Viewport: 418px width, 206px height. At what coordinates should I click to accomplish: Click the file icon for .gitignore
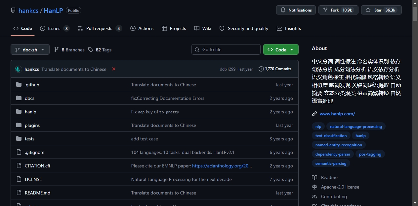pos(19,152)
